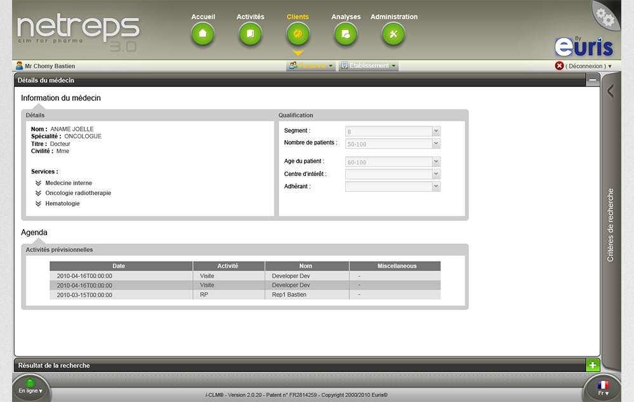Click the netreps 3.0 logo
Image resolution: width=634 pixels, height=402 pixels.
(78, 32)
